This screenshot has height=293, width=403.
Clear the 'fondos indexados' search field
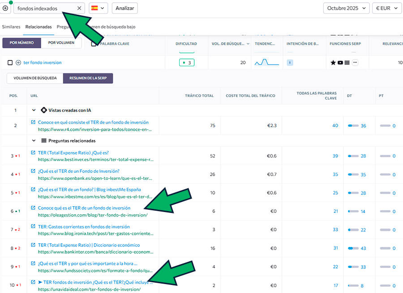coord(79,8)
